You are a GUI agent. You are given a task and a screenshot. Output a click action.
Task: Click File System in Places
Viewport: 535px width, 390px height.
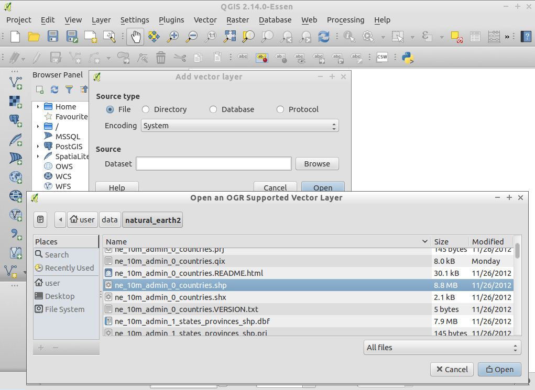click(60, 309)
